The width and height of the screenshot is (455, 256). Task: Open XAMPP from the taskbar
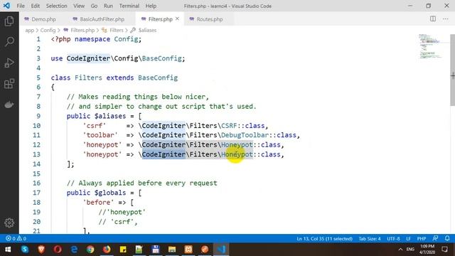188,250
